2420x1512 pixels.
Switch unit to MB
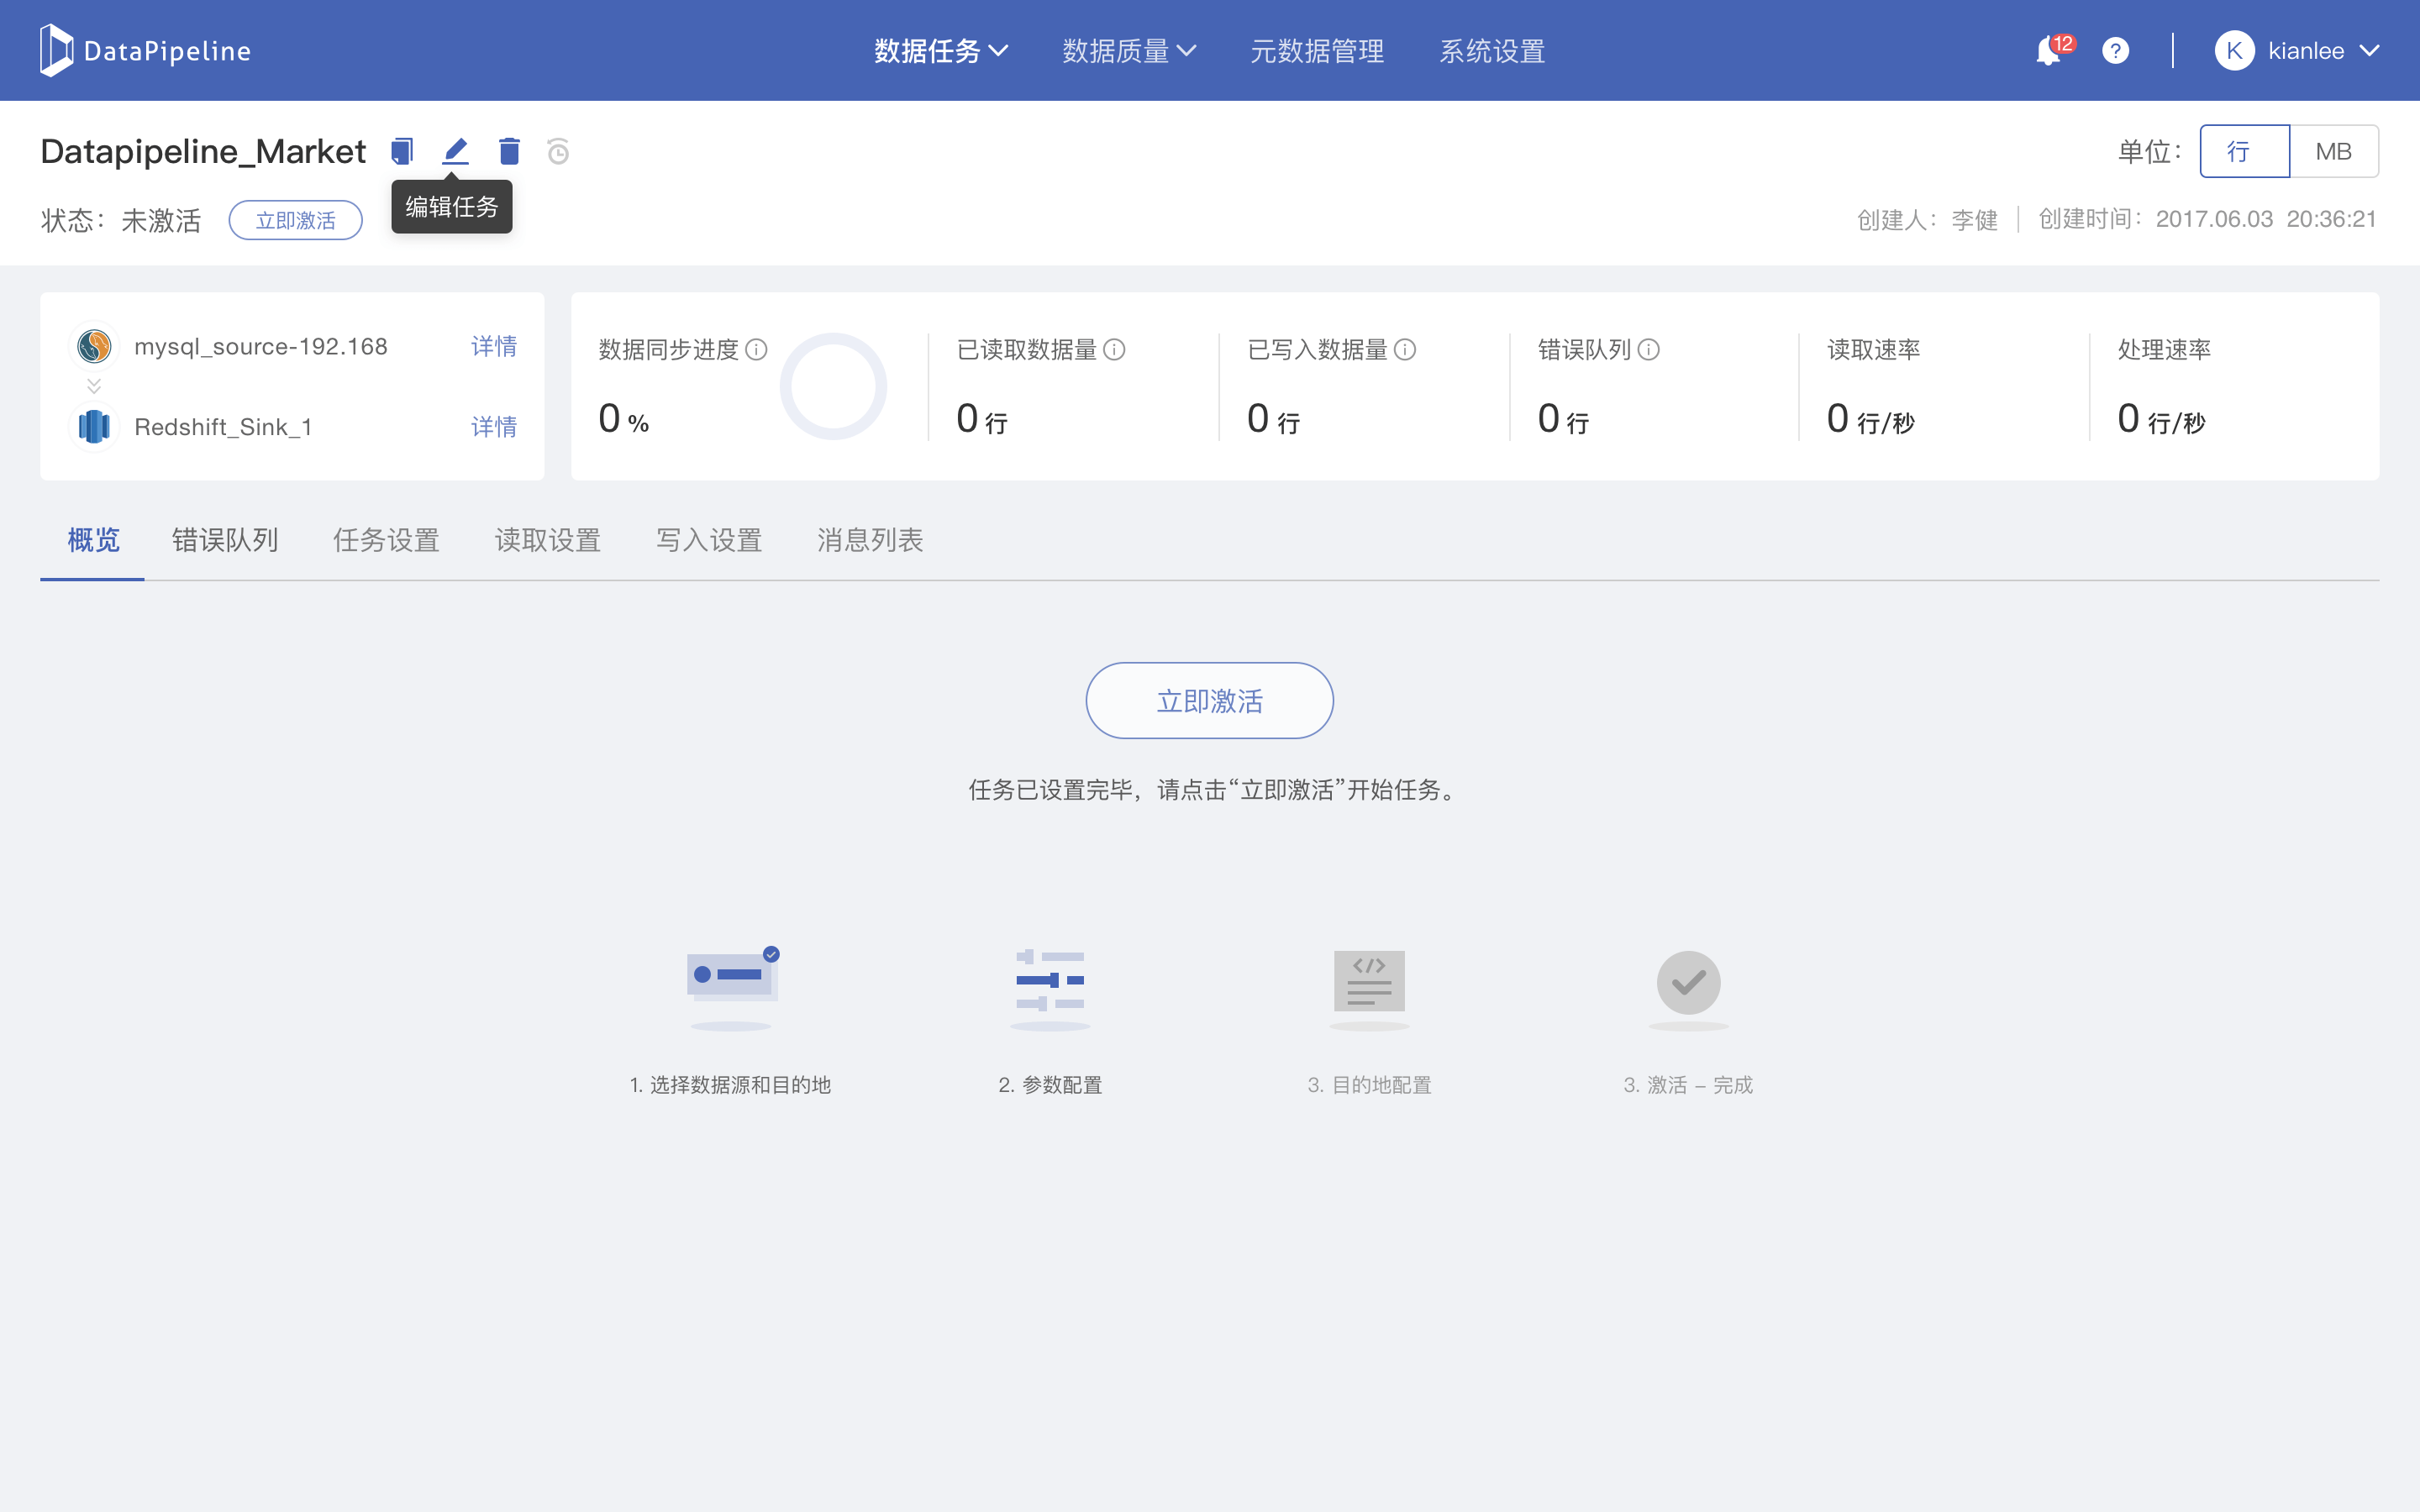(x=2333, y=151)
